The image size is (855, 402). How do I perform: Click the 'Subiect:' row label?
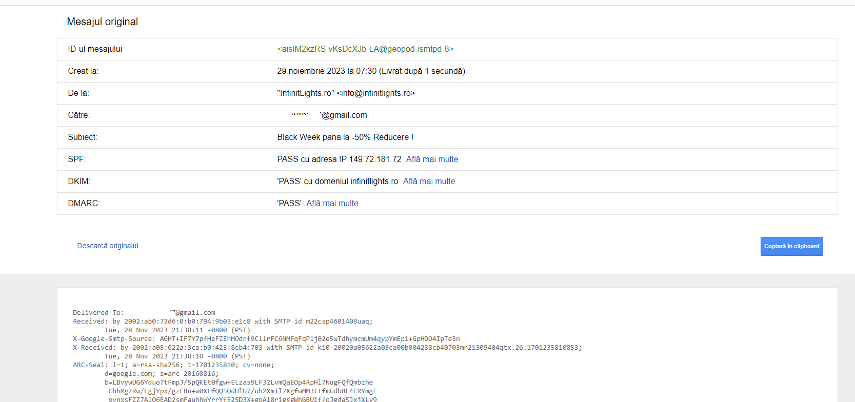click(83, 137)
